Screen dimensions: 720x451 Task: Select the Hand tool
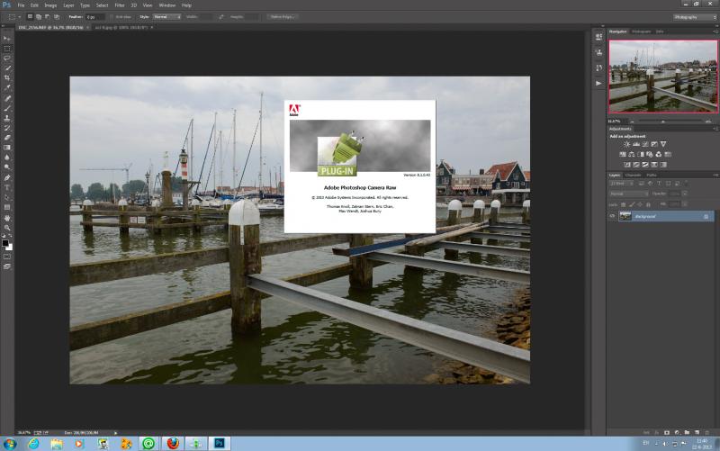click(7, 218)
